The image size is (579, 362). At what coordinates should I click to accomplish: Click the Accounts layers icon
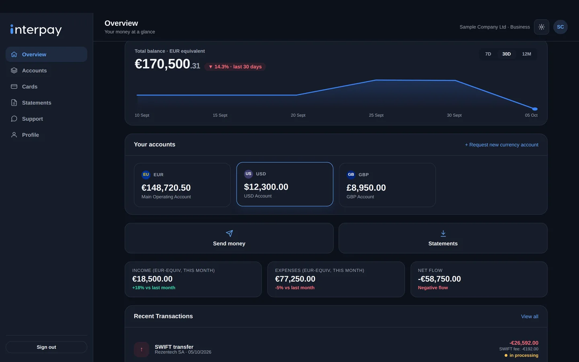(14, 70)
